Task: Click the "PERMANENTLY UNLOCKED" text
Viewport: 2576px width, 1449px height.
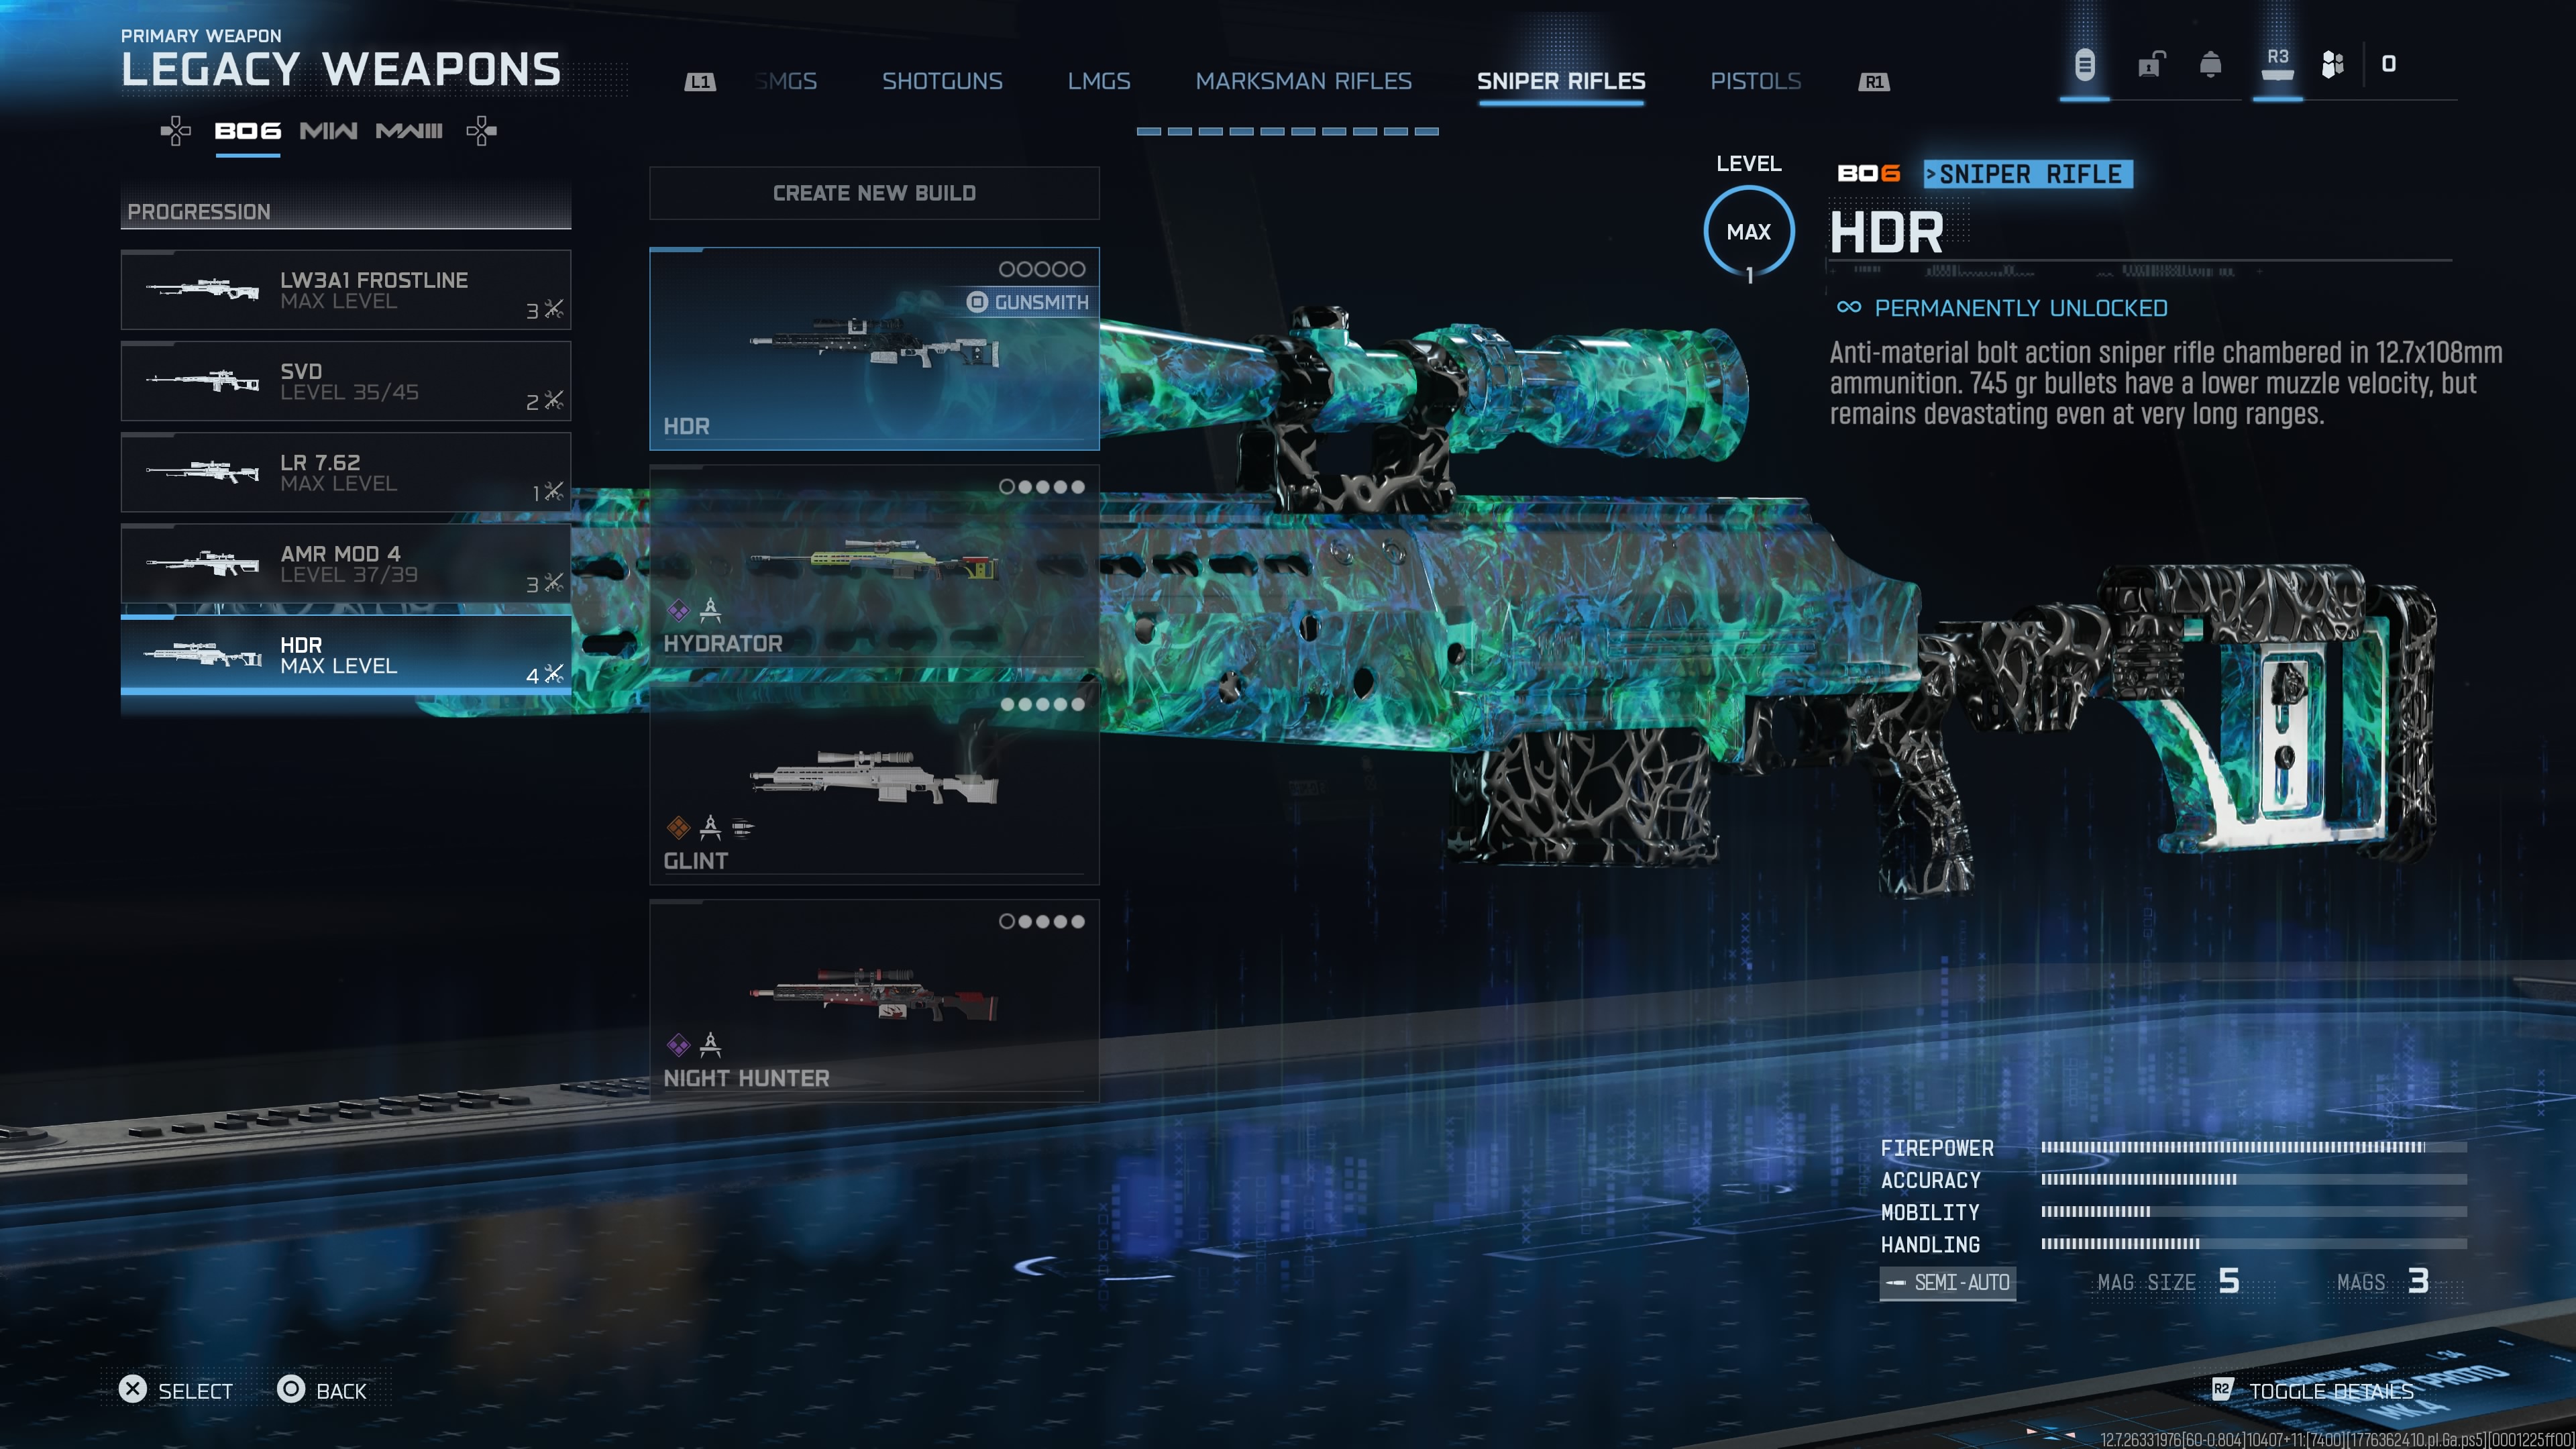Action: click(2021, 308)
